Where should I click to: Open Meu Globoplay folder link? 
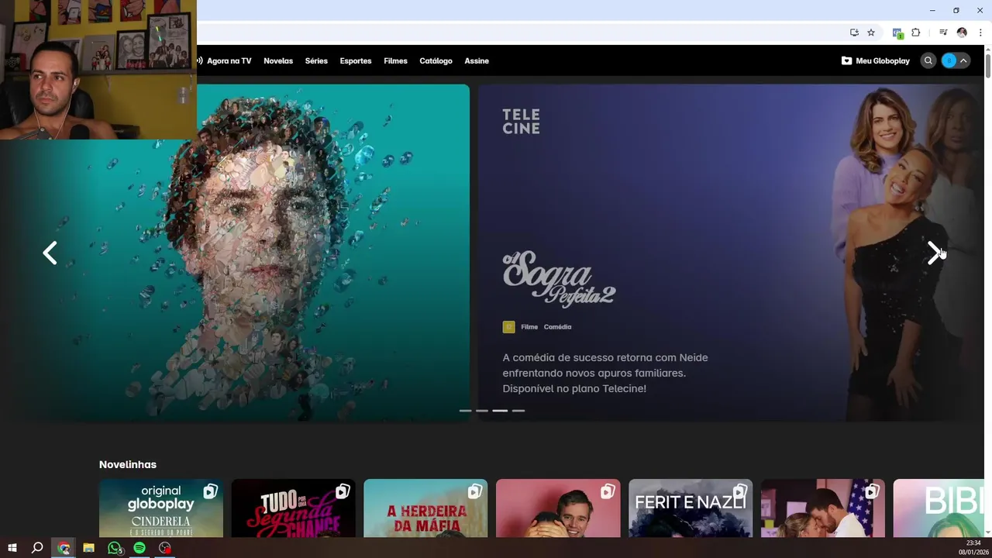(876, 60)
